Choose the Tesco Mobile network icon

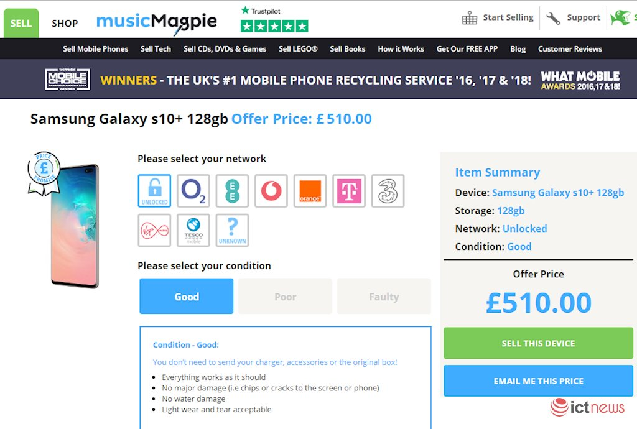tap(193, 230)
